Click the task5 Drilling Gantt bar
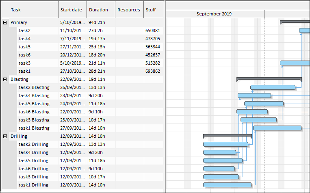310x193 pixels. coord(223,160)
